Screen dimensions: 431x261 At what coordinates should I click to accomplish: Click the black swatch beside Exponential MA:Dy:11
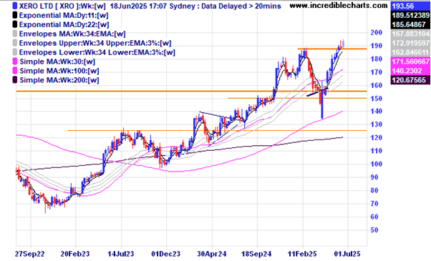pos(15,15)
